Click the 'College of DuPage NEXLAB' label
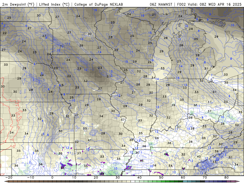Viewport: 244px width, 183px height. 99,4
